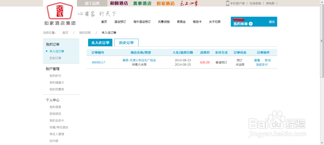324x145 pixels.
Task: Click 微电影 in the top bar
Action: (x=270, y=3)
